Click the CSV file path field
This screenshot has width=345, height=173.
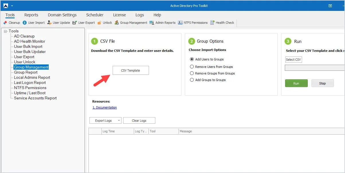[x=315, y=68]
